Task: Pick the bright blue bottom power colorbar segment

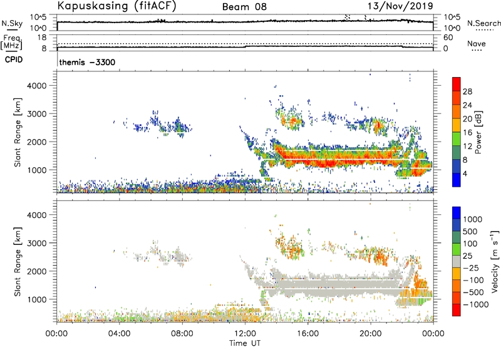Action: tap(457, 180)
